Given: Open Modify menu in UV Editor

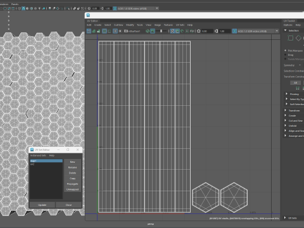Looking at the screenshot, I should [130, 25].
